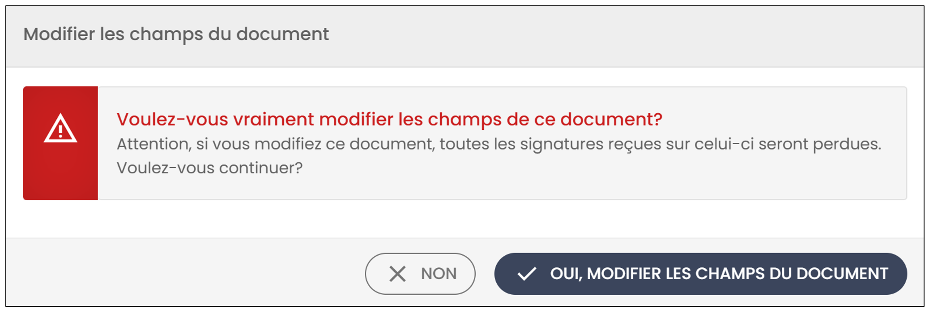Click empty footer area left of NON
This screenshot has width=929, height=314.
[179, 274]
